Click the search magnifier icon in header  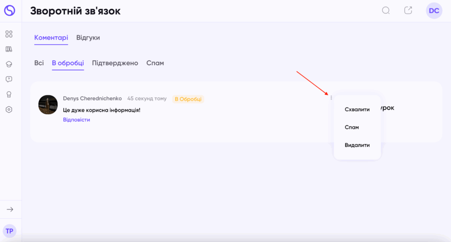tap(386, 11)
